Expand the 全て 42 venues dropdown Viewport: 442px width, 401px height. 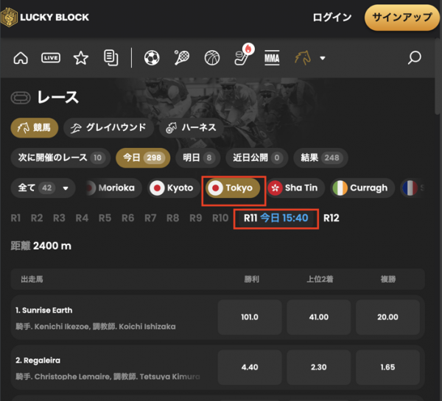pos(43,188)
